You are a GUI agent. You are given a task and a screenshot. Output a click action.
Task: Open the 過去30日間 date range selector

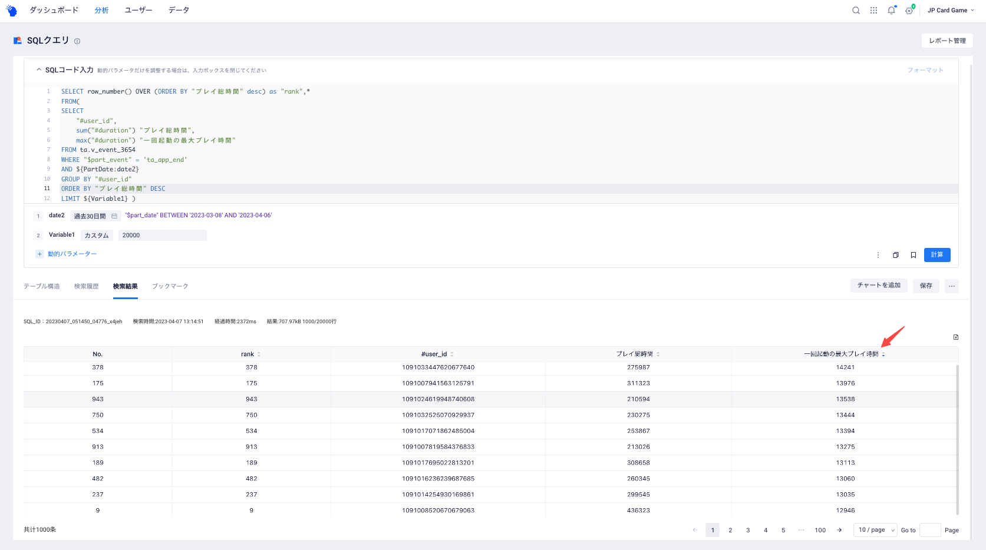pyautogui.click(x=95, y=216)
